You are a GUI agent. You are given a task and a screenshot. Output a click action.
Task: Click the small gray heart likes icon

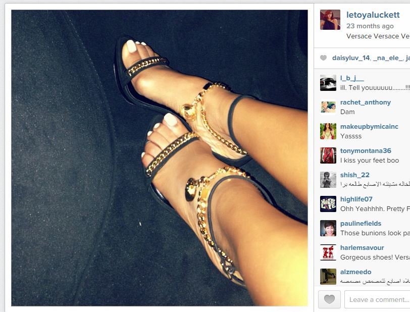click(x=324, y=58)
